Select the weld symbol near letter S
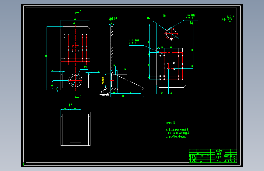This screenshot has height=171, width=264. tap(104, 92)
